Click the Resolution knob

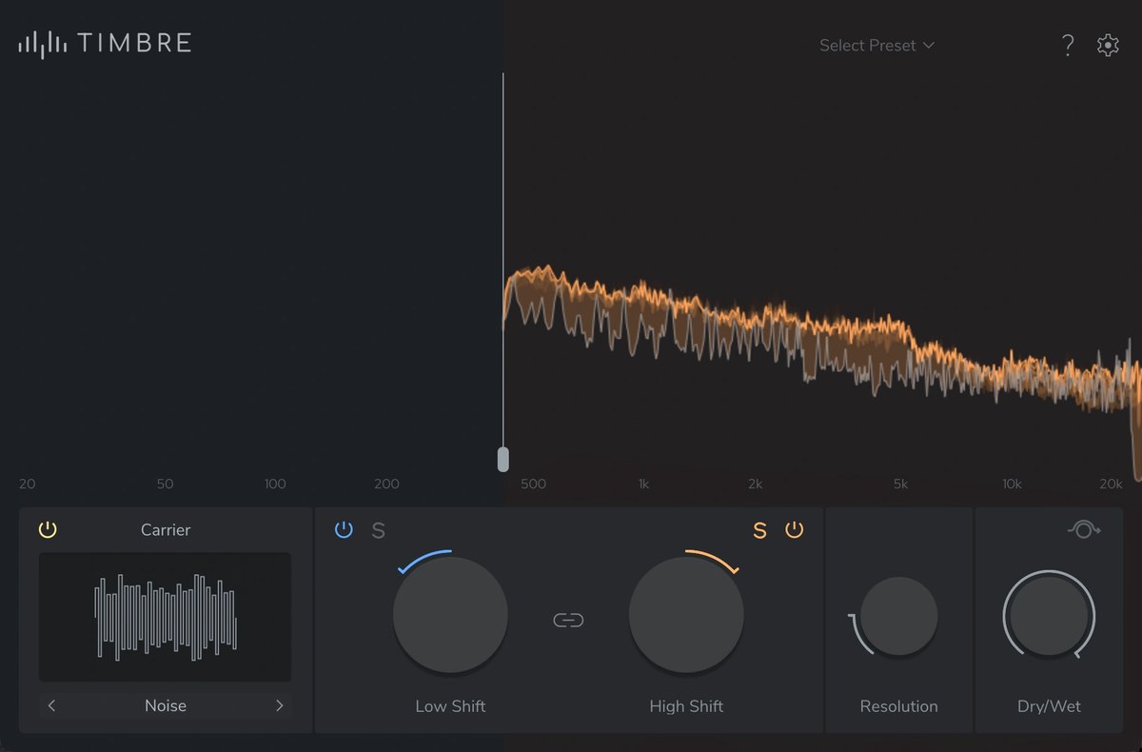(898, 616)
